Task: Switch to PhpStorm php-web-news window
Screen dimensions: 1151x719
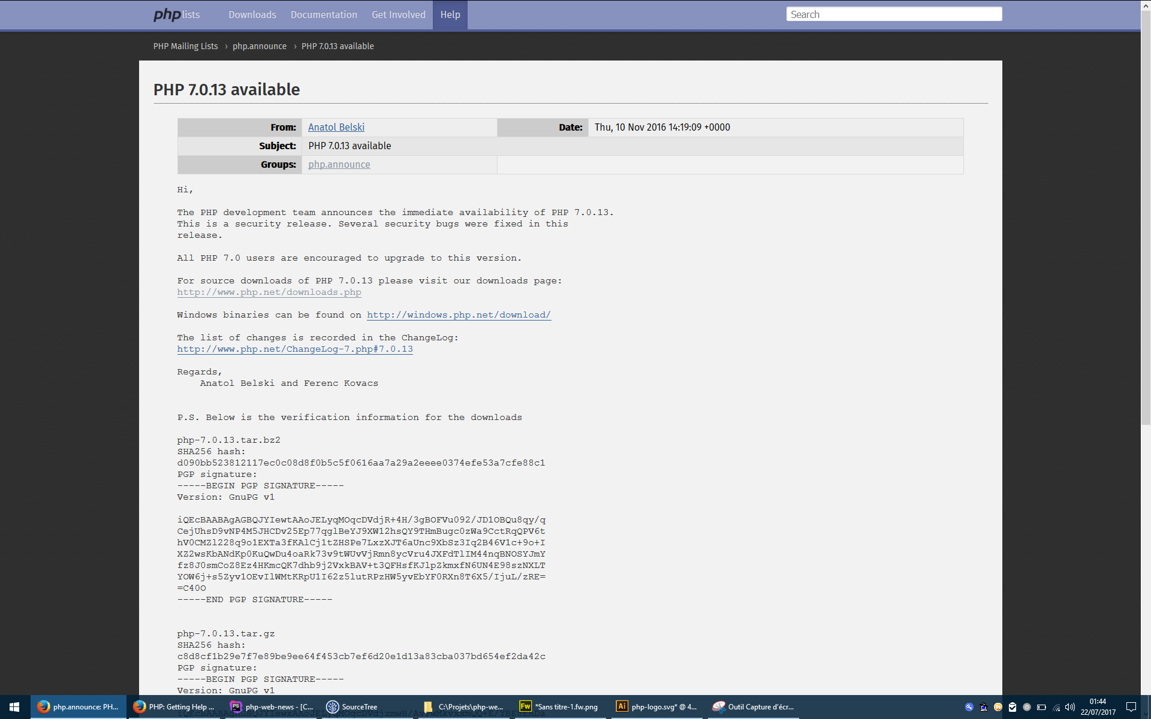Action: click(273, 707)
